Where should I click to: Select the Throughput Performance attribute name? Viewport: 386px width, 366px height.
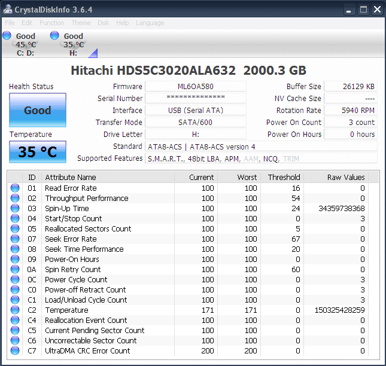click(87, 199)
